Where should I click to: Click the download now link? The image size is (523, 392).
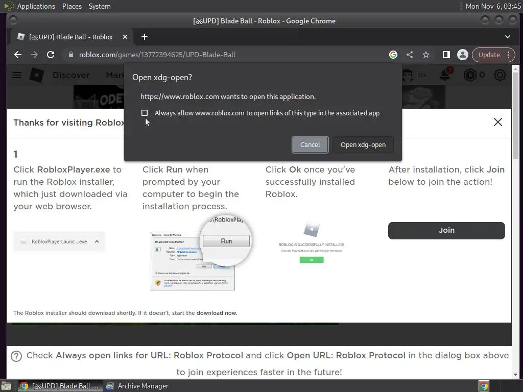(217, 313)
